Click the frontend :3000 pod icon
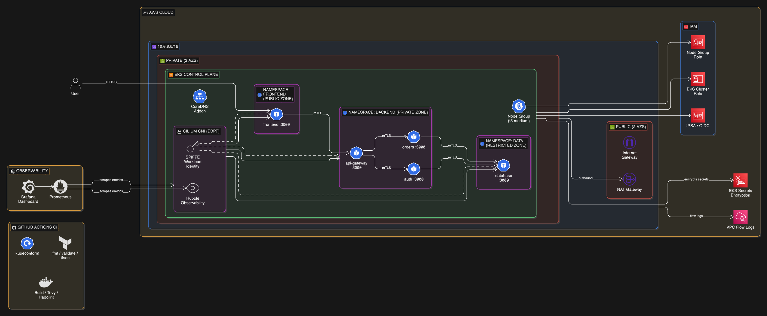This screenshot has height=316, width=767. coord(276,114)
